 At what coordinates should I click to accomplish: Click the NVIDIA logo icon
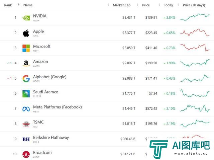pyautogui.click(x=26, y=18)
